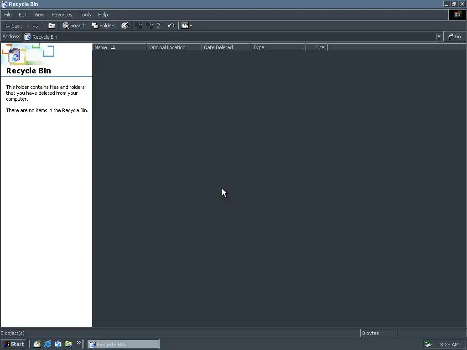Click 'There are no items in the Recycle Bin' text

pyautogui.click(x=47, y=110)
